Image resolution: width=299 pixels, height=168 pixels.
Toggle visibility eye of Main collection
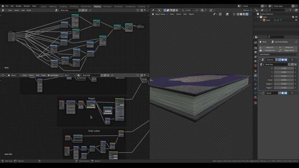click(296, 17)
